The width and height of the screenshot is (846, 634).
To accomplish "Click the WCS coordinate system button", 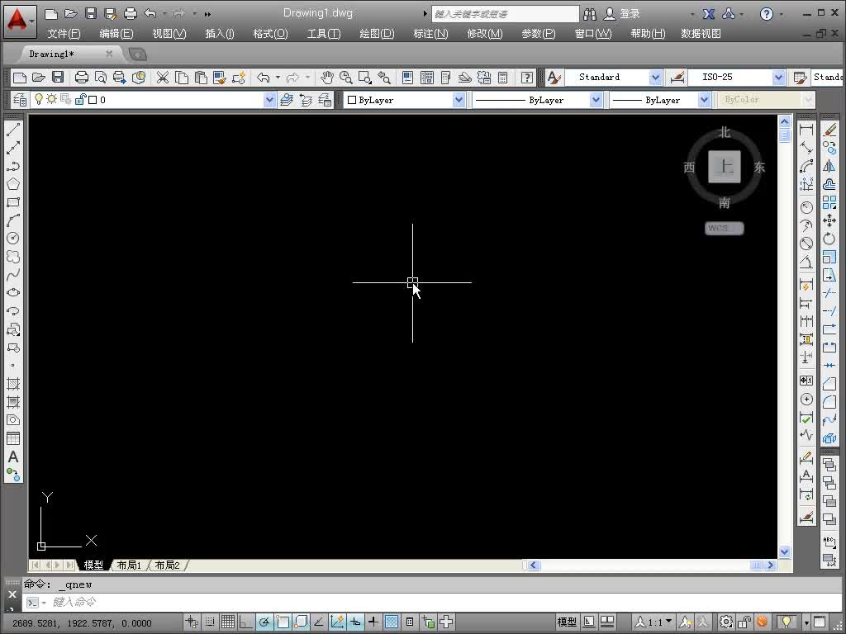I will tap(724, 228).
